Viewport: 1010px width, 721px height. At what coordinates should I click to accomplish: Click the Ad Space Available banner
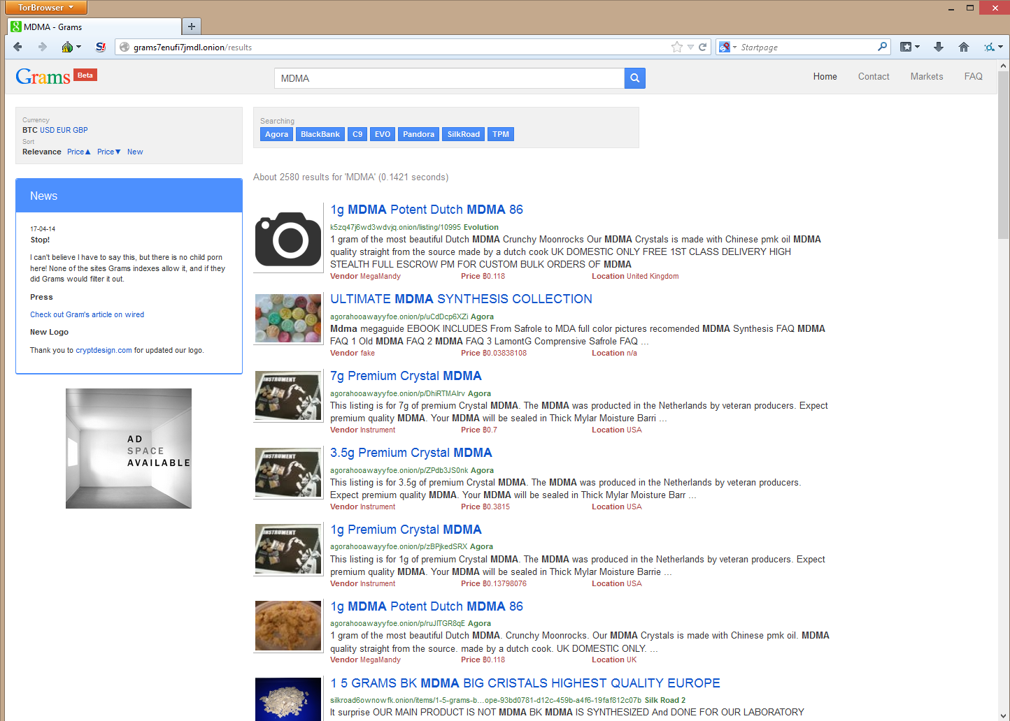(x=129, y=449)
